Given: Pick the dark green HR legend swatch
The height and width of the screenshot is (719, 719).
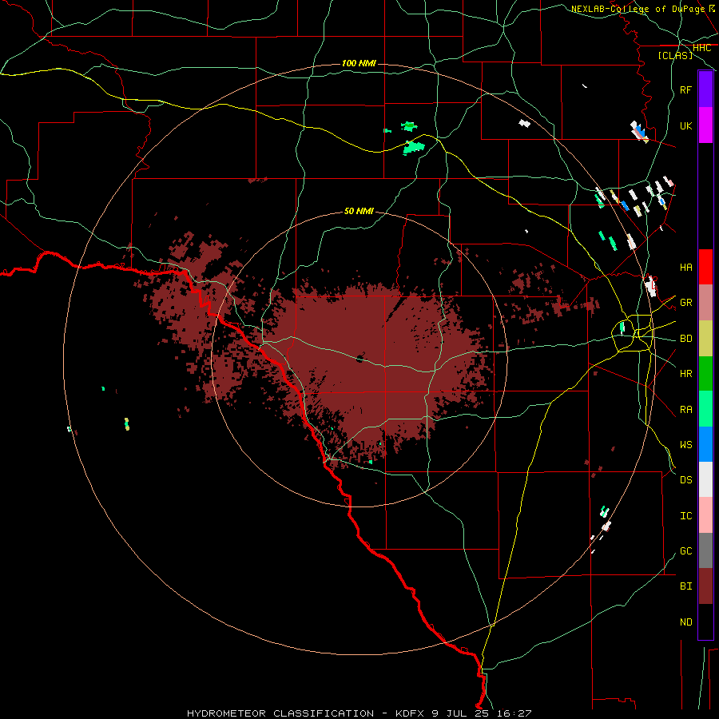Looking at the screenshot, I should [705, 373].
